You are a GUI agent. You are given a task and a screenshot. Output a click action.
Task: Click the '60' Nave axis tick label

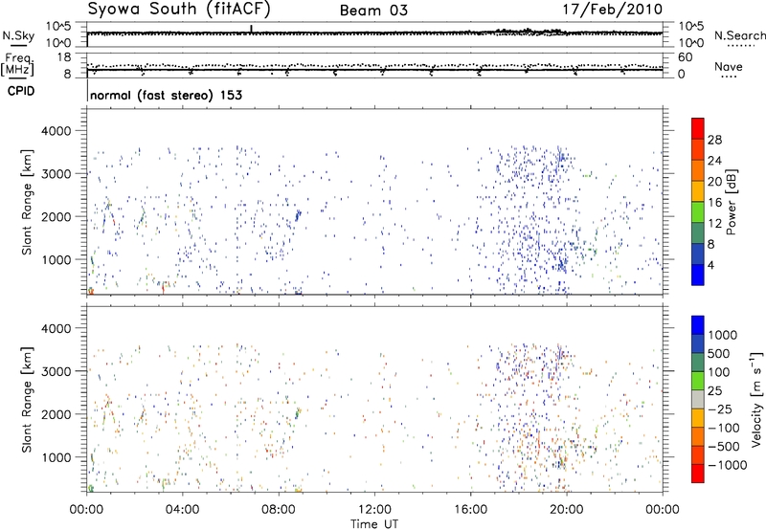[685, 57]
